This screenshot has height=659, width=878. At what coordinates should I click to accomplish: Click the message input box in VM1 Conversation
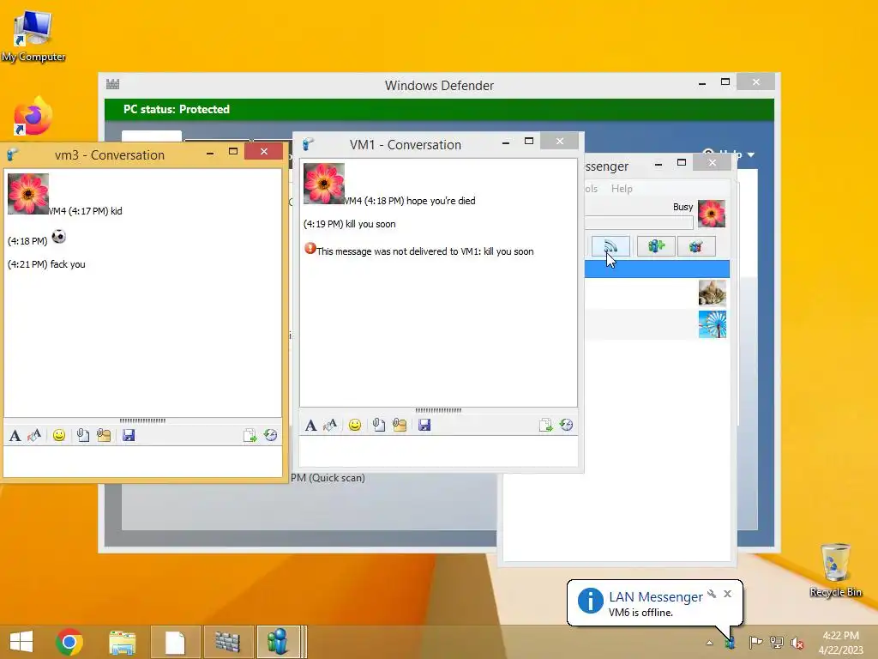(x=438, y=451)
